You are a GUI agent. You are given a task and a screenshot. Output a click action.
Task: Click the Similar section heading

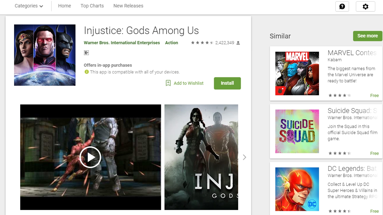(x=280, y=36)
